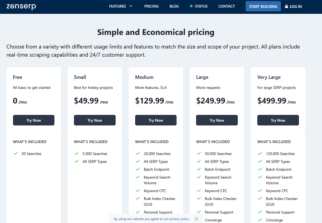The height and width of the screenshot is (223, 322).
Task: Open the Contact page
Action: pos(226,6)
